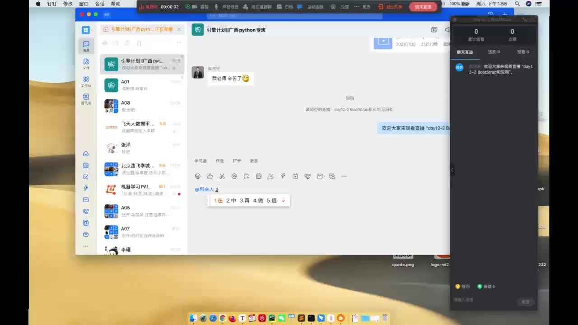Open the Contacts (通讯录) sidebar section
This screenshot has width=578, height=325.
click(x=86, y=99)
